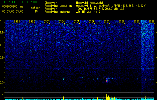Click the meteor label
Image resolution: width=157 pixels, height=100 pixels.
click(x=35, y=8)
